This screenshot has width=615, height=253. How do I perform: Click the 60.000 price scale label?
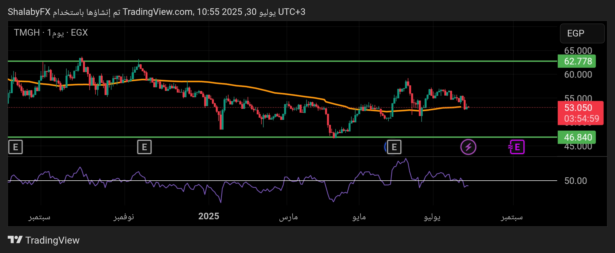click(x=578, y=75)
